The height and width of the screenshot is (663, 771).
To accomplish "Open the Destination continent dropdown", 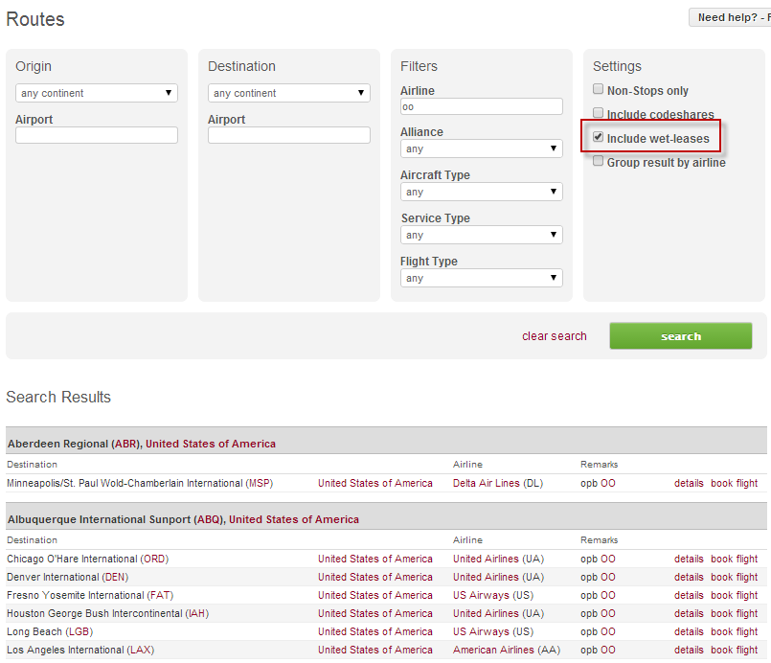I will tap(289, 93).
